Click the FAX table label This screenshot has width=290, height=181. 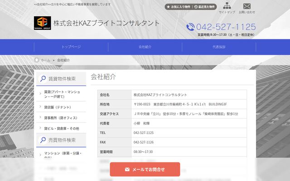point(103,142)
